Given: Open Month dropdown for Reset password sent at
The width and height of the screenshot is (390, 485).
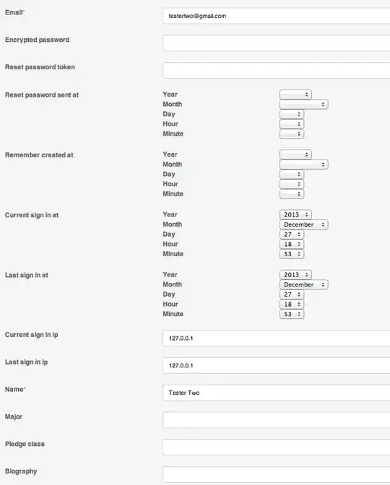Looking at the screenshot, I should point(303,104).
